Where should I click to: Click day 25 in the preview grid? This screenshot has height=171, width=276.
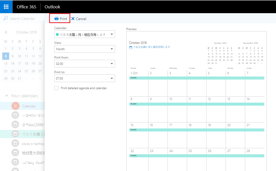pos(190,151)
